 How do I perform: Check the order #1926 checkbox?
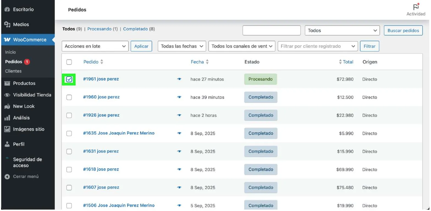point(69,115)
